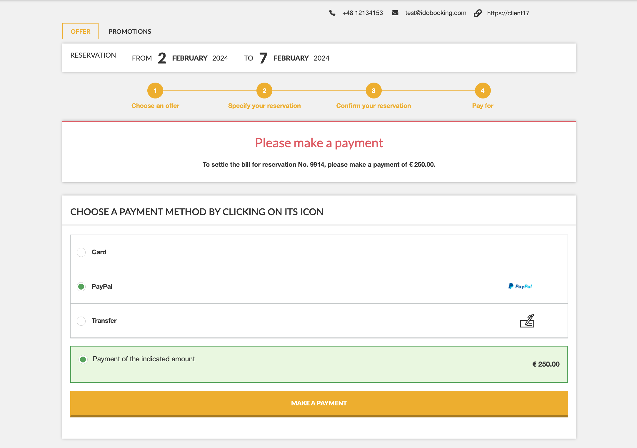The height and width of the screenshot is (448, 637).
Task: Click step 3 circle icon
Action: pyautogui.click(x=373, y=91)
